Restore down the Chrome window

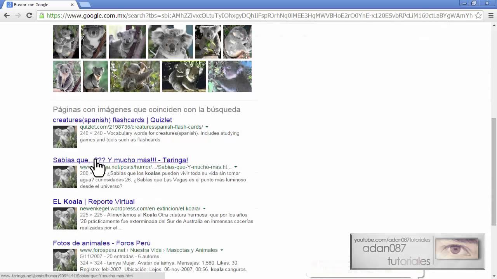474,3
